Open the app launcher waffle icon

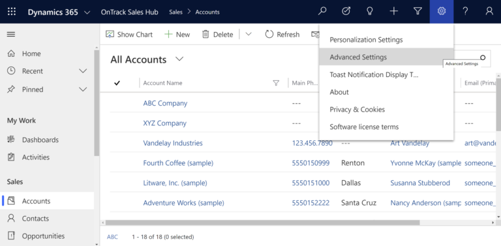pos(12,12)
